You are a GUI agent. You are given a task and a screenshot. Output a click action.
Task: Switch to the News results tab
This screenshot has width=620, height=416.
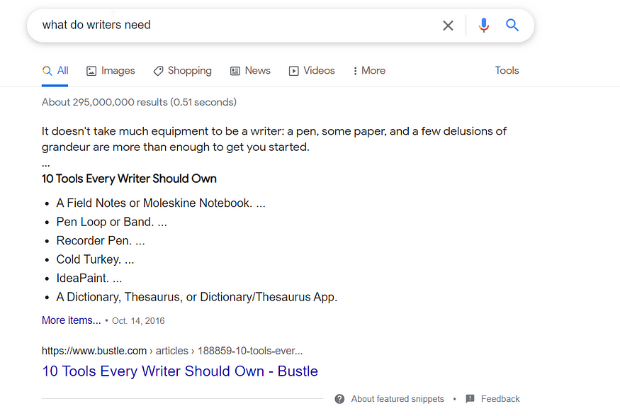(x=250, y=71)
